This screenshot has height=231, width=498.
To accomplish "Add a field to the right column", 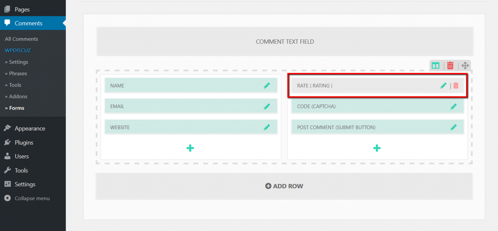I will tap(377, 148).
